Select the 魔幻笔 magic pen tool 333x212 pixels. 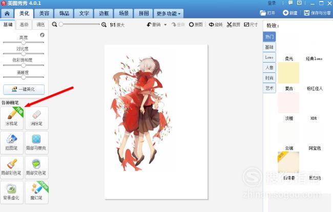tap(36, 192)
